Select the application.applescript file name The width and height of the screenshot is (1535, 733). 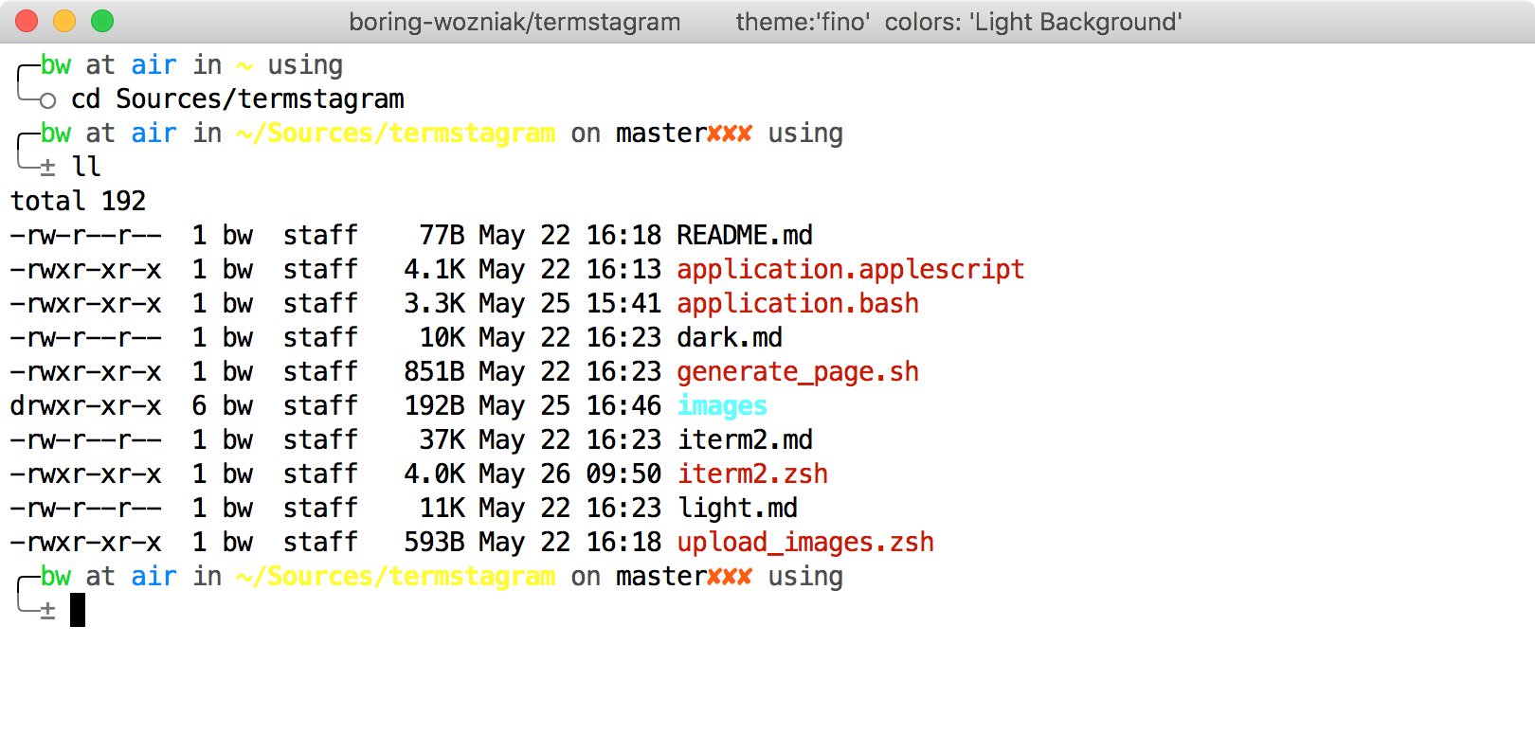850,269
